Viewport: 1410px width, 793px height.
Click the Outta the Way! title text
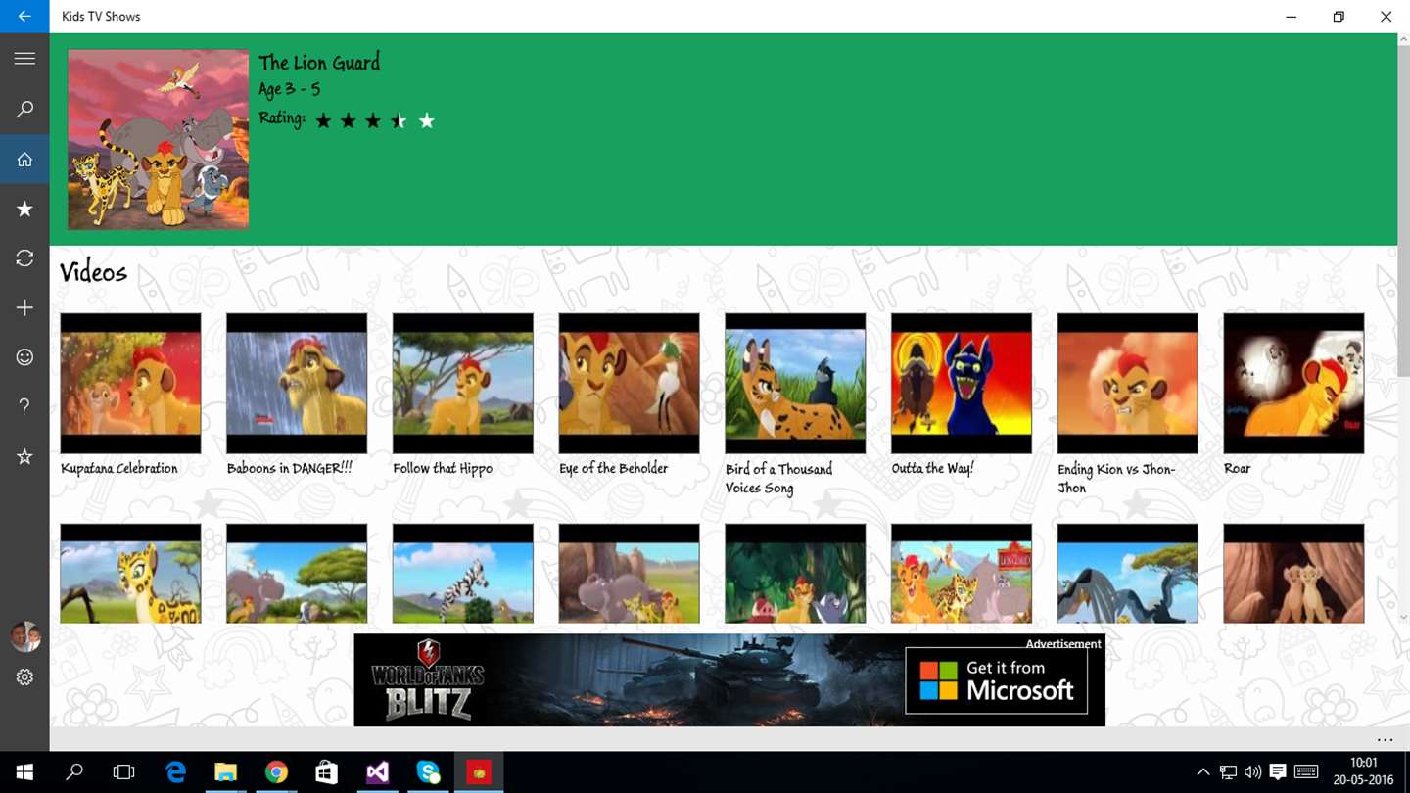[933, 469]
